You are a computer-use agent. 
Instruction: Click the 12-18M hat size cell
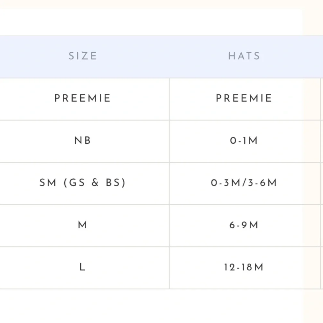click(x=244, y=267)
